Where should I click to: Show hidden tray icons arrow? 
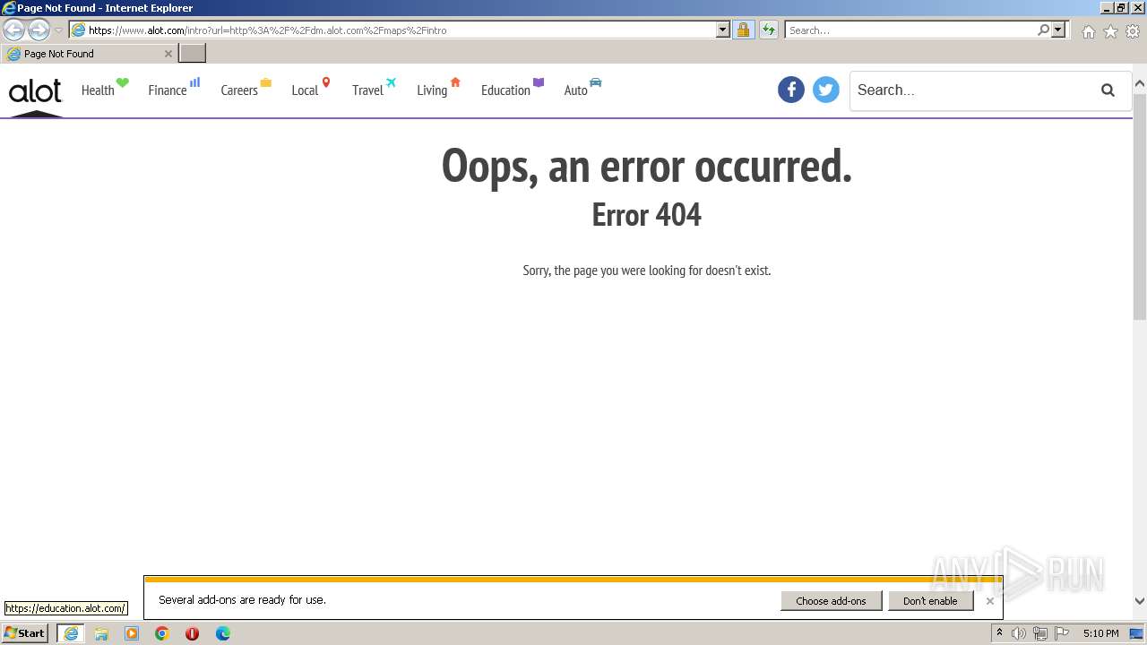click(999, 633)
